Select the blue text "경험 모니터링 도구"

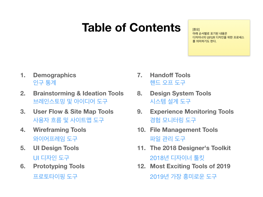(x=173, y=120)
